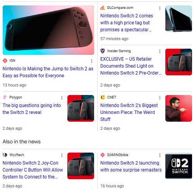194x192 pixels.
Task: Open more options for CNET article
Action: coord(160,98)
